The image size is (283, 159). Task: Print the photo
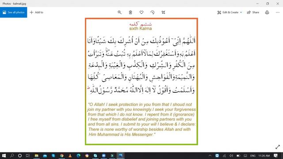coord(267,12)
